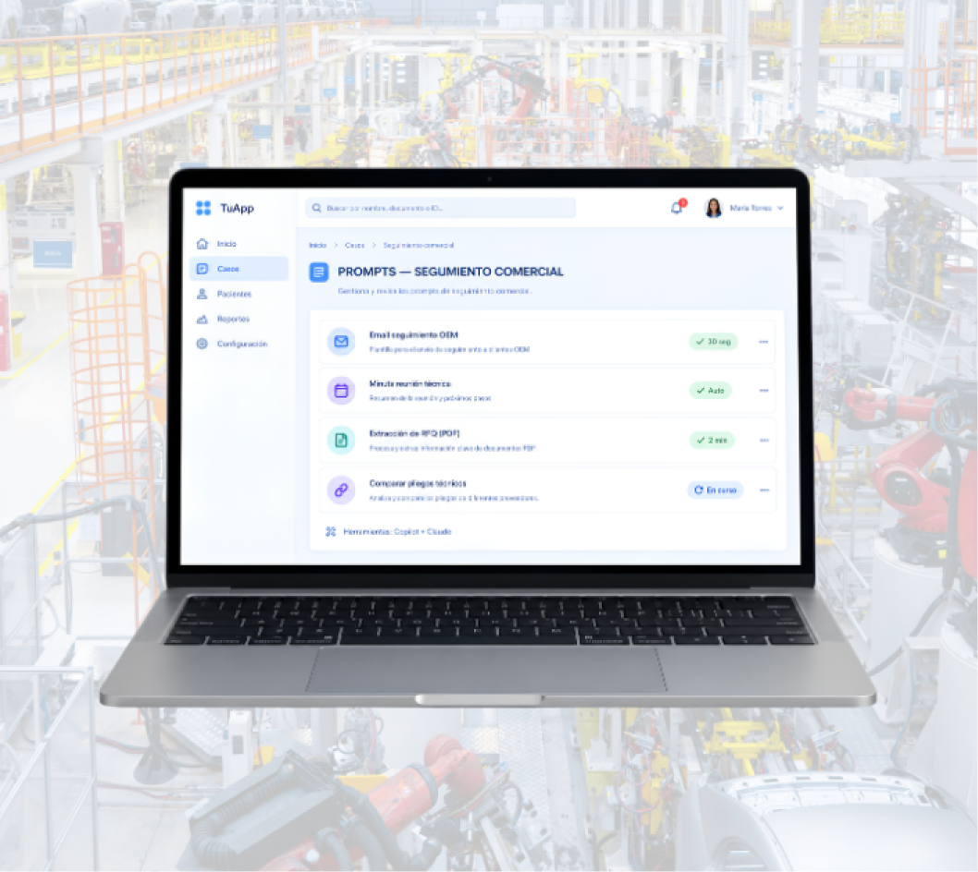
Task: Click the Reportes chart icon
Action: [x=202, y=319]
